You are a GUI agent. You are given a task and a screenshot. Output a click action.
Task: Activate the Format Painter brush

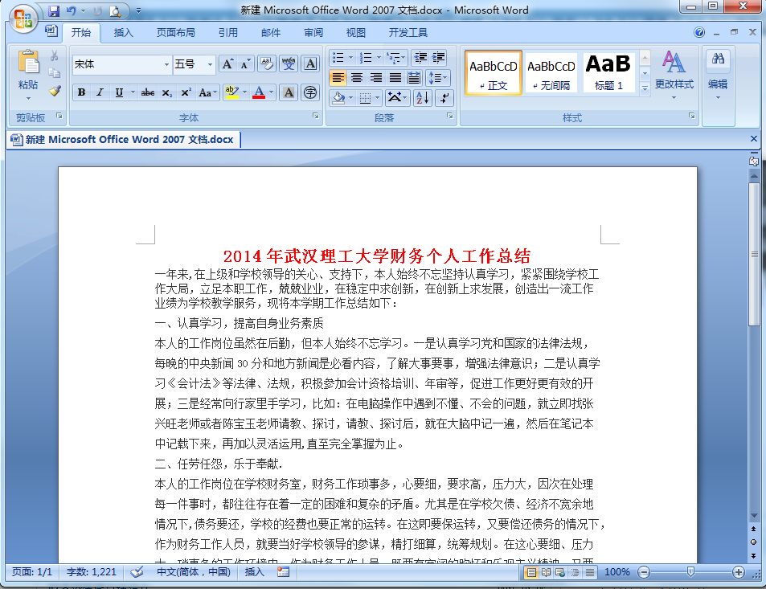(54, 90)
